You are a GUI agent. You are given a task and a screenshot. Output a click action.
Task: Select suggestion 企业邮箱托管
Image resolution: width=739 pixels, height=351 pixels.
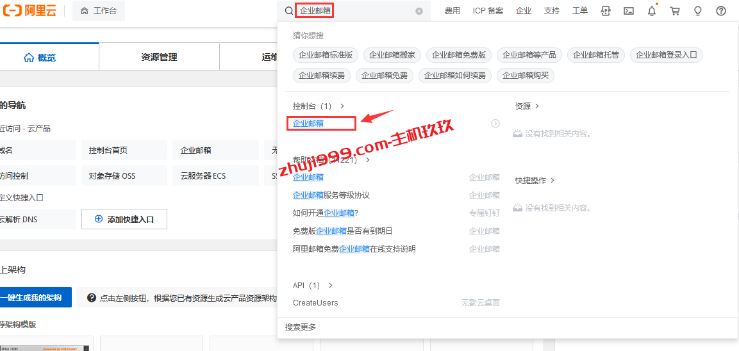[x=596, y=54]
